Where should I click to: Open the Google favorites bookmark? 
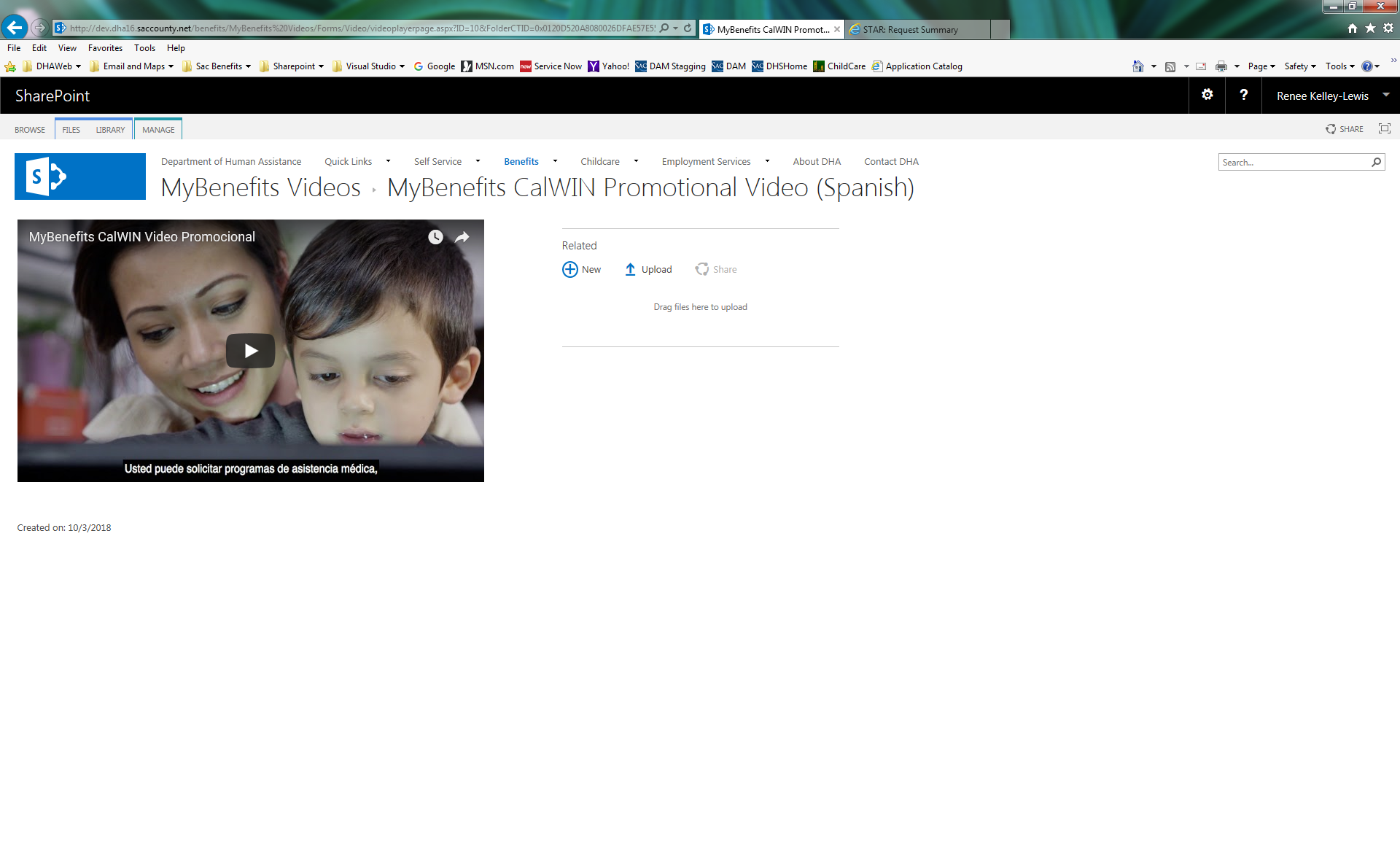(x=435, y=66)
